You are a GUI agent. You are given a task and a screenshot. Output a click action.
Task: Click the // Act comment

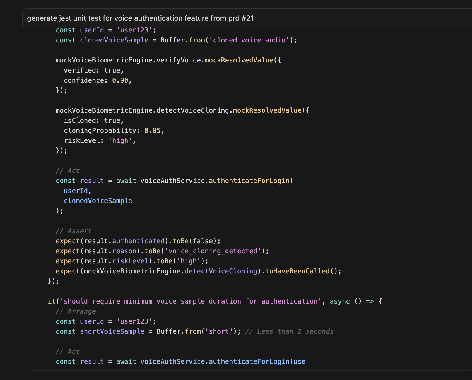point(67,170)
